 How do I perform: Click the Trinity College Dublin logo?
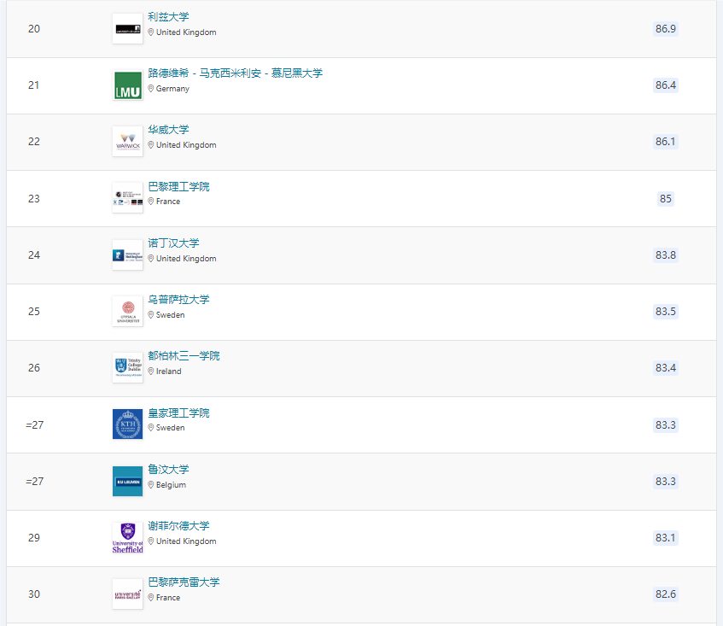point(127,368)
